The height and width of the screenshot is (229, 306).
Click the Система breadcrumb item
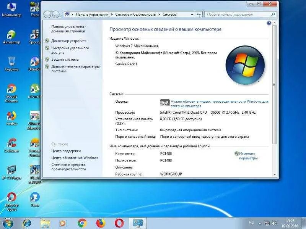click(x=169, y=15)
